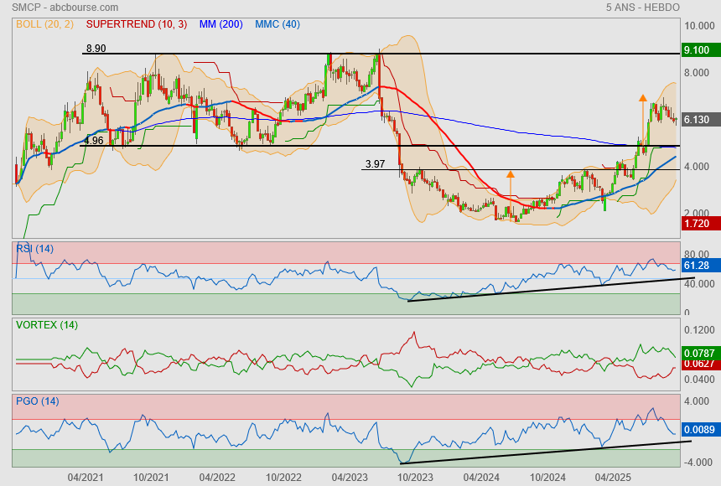This screenshot has width=721, height=486.
Task: Click the 8.90 resistance level label
Action: click(95, 49)
